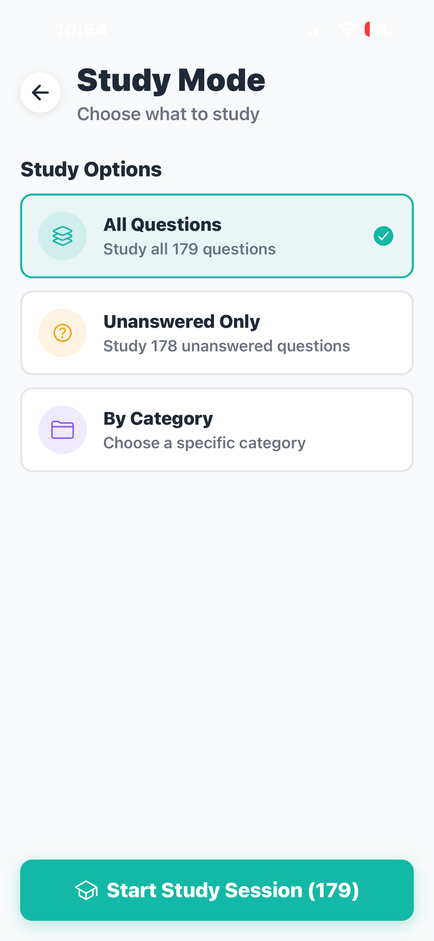The height and width of the screenshot is (941, 434).
Task: Click the 'Choose a specific category' text
Action: tap(204, 443)
